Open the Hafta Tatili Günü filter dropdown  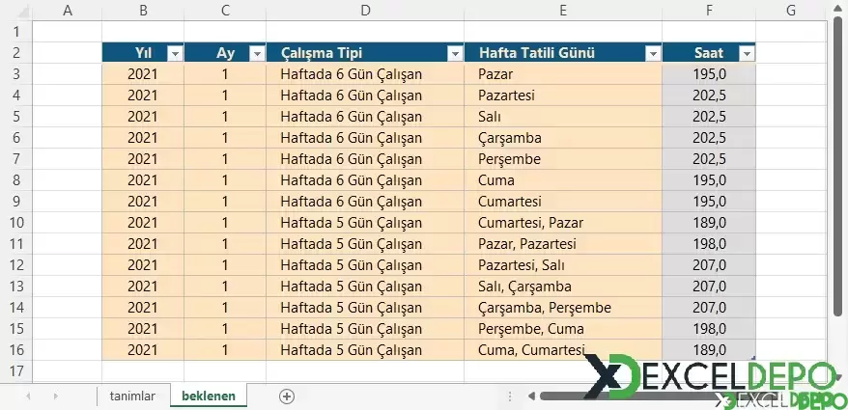click(654, 53)
